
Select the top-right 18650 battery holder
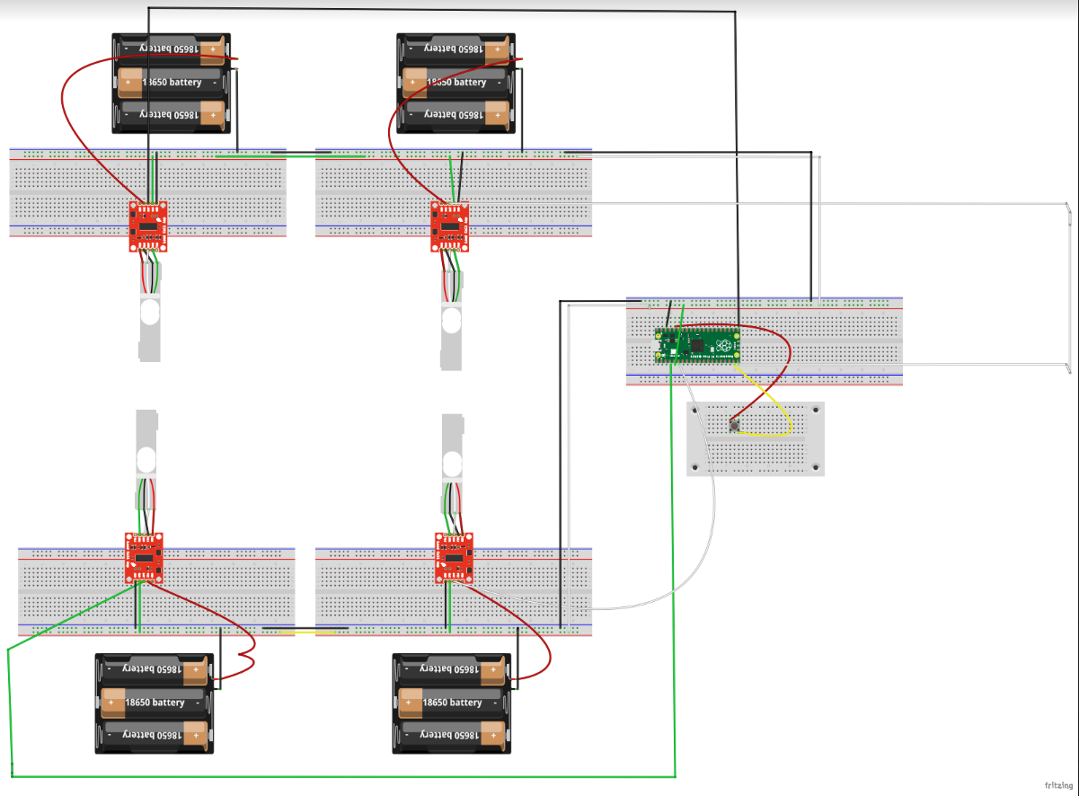455,81
